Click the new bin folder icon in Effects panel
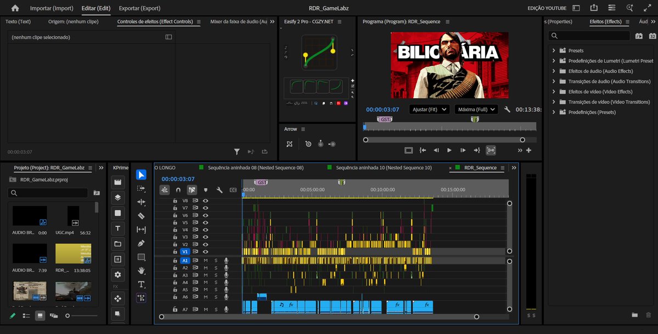Viewport: 658px width, 334px height. pos(634,315)
